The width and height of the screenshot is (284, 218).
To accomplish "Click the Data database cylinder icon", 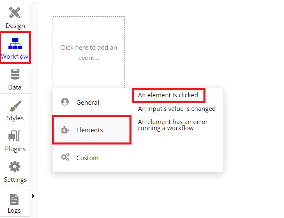I will click(x=15, y=74).
